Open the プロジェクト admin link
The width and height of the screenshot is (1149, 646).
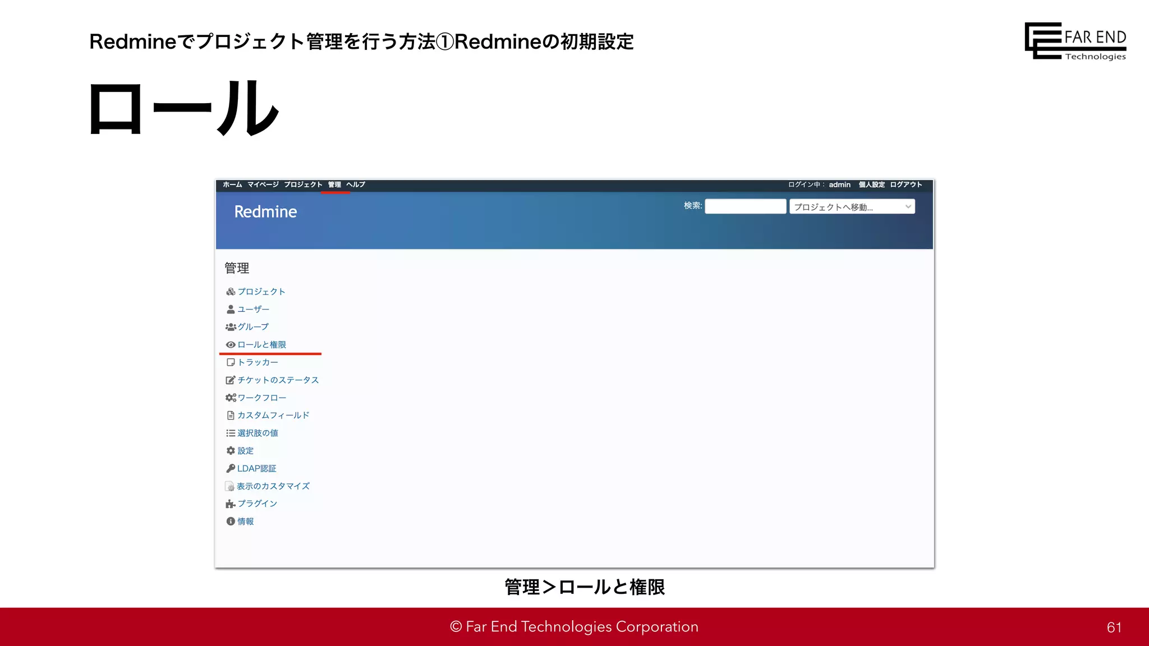coord(261,292)
